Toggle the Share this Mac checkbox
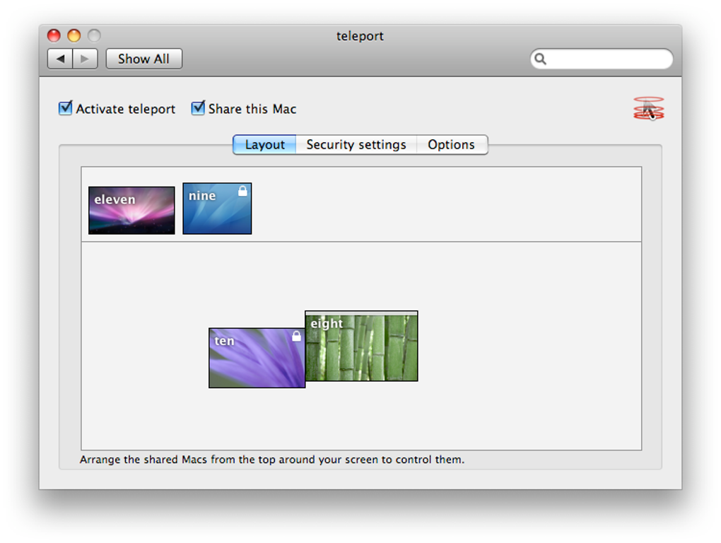Viewport: 721px width, 543px height. click(x=198, y=108)
